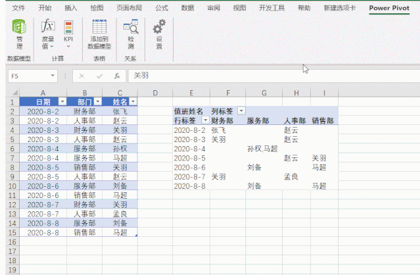Open the 日期 column filter dropdown
This screenshot has width=420, height=275.
click(x=62, y=101)
